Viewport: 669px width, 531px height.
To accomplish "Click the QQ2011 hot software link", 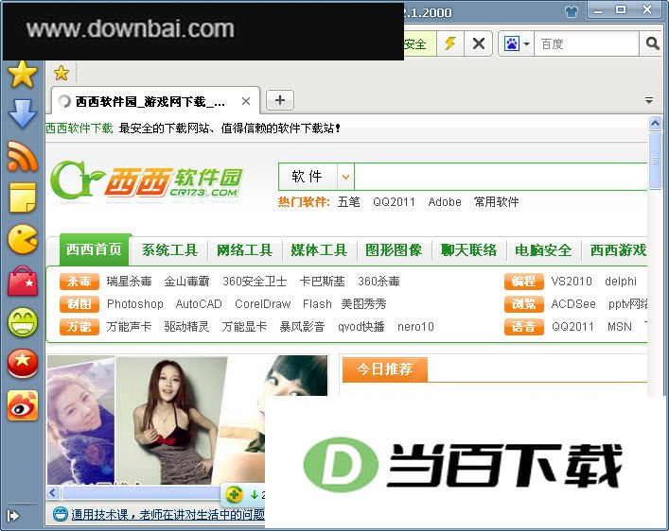I will [x=394, y=201].
